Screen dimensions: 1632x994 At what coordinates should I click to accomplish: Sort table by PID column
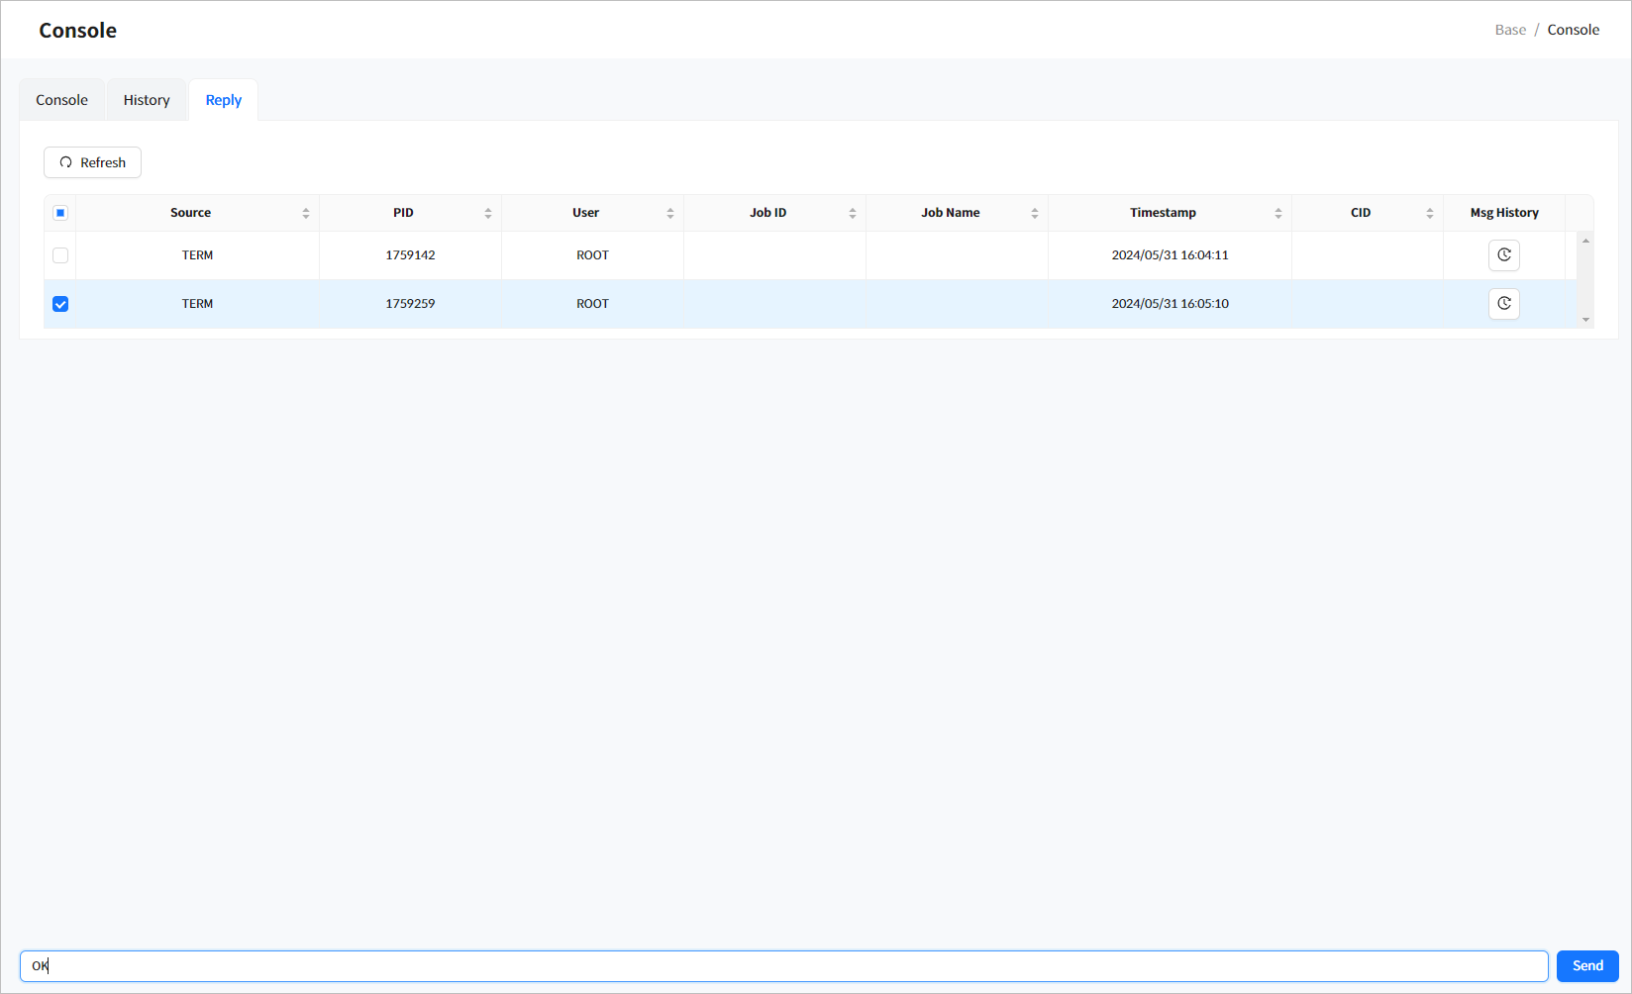pyautogui.click(x=487, y=213)
